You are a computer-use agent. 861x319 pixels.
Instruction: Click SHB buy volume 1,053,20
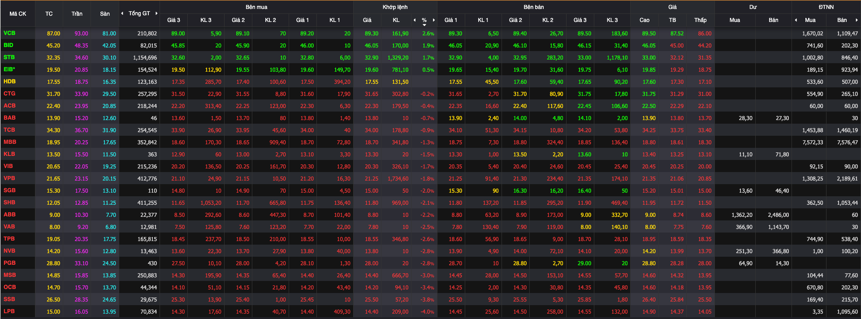pyautogui.click(x=211, y=203)
